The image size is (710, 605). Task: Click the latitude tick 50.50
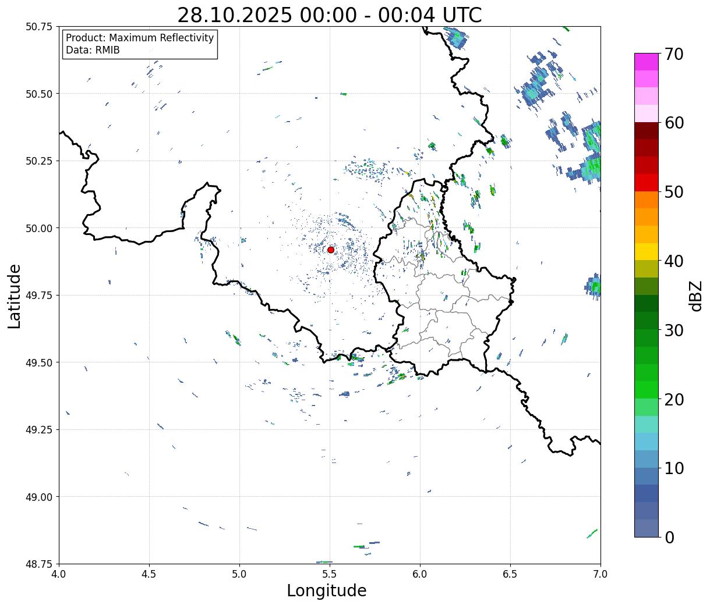point(39,94)
